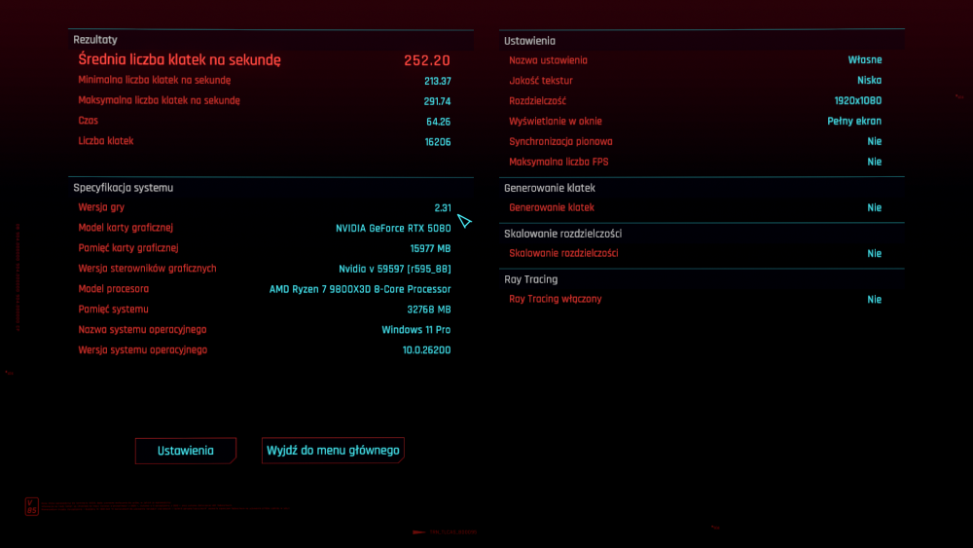The width and height of the screenshot is (973, 548).
Task: Click red 'Skalowanie rozdzielczości' row label
Action: (x=563, y=253)
